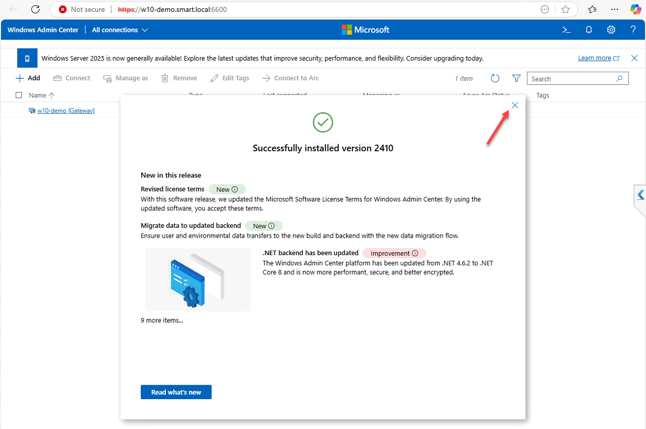
Task: Sort connections by the Name column
Action: 42,95
